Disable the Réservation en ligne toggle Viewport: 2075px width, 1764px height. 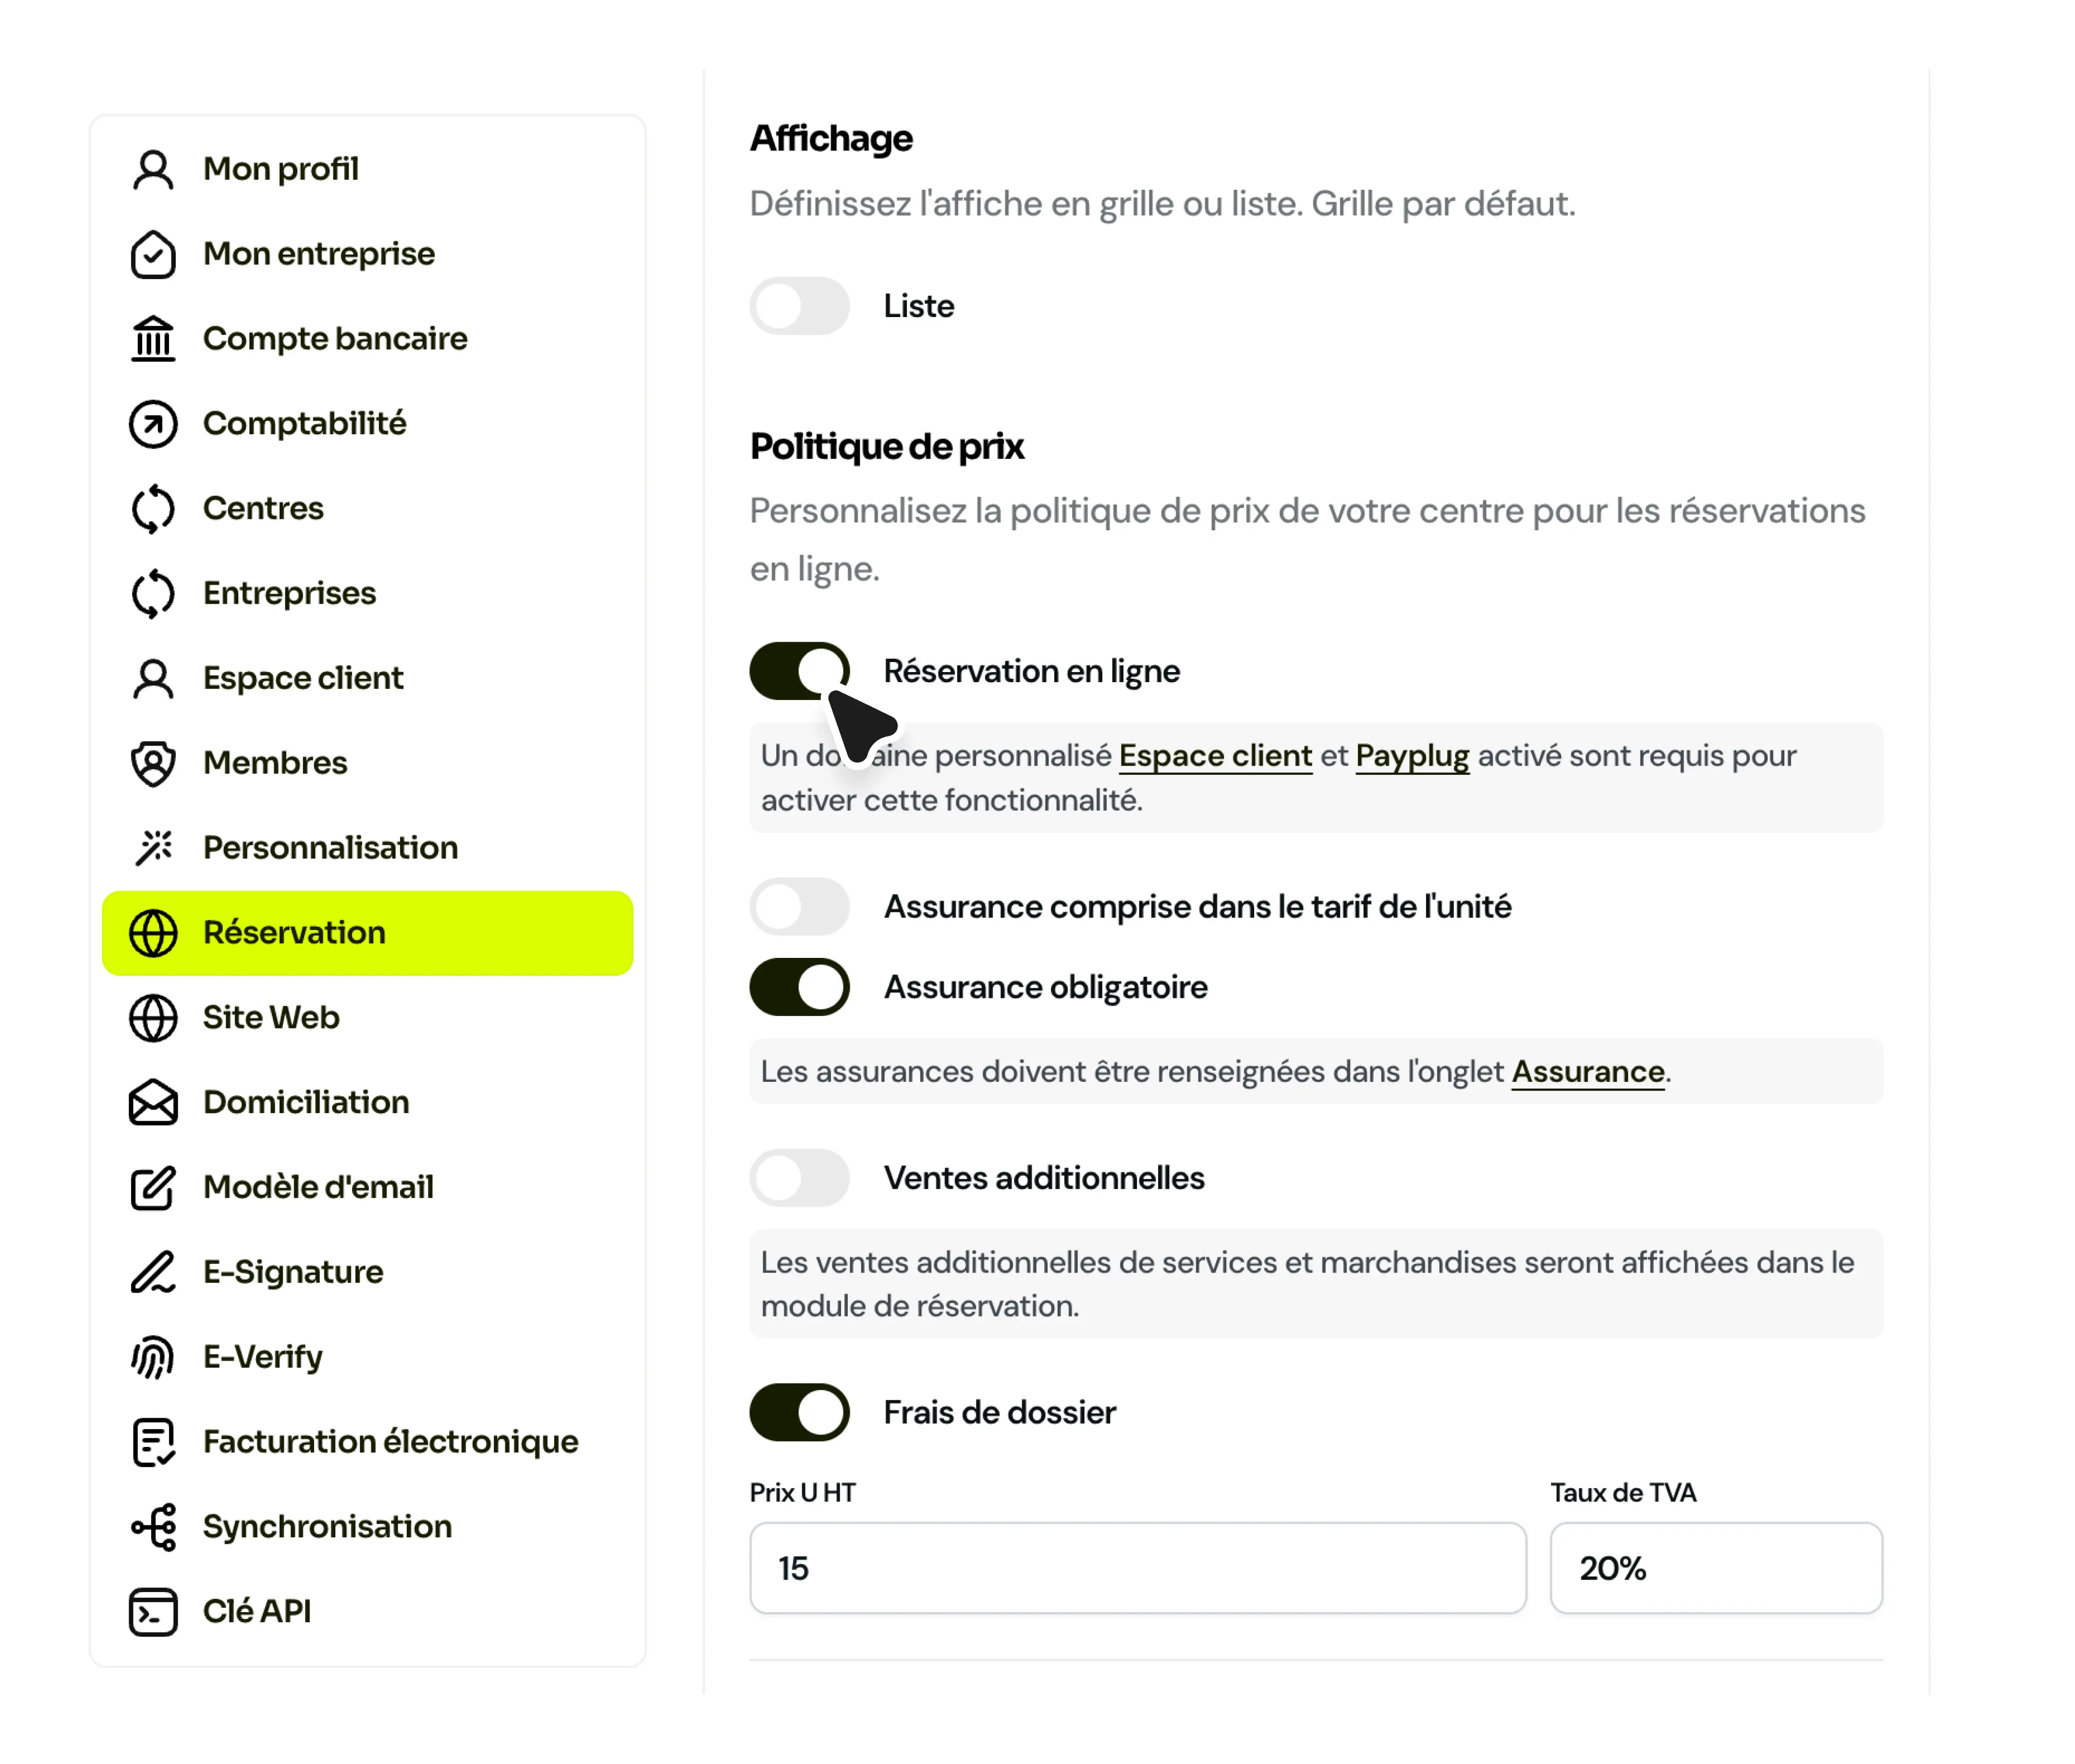click(799, 671)
